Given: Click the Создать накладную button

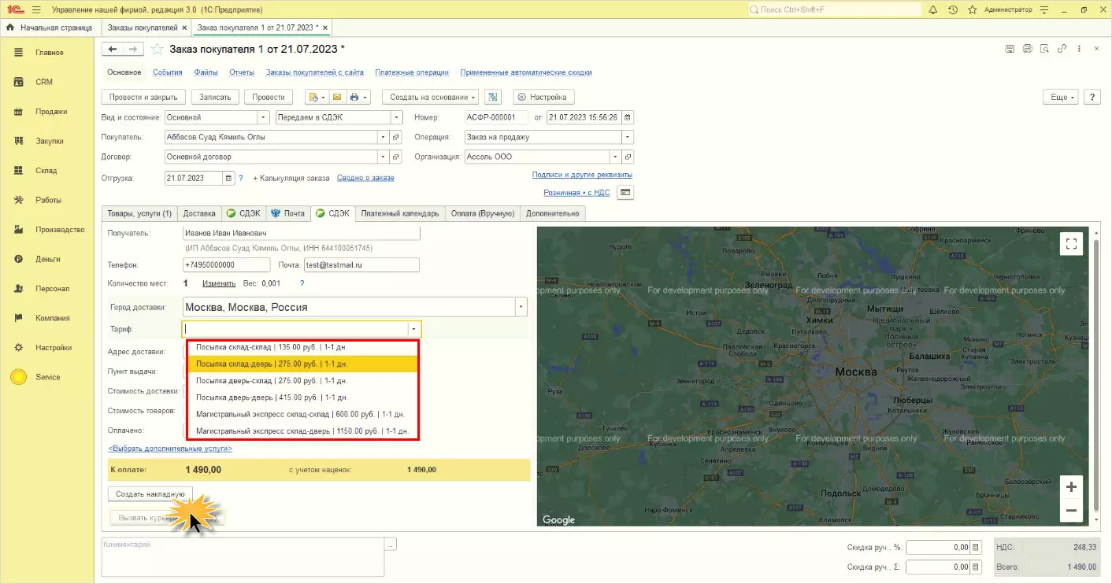Looking at the screenshot, I should coord(150,494).
